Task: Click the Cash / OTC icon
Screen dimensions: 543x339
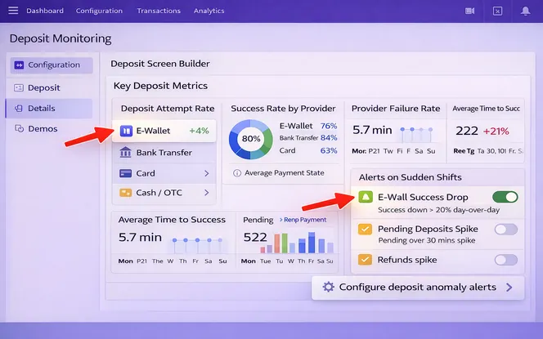Action: pyautogui.click(x=125, y=193)
